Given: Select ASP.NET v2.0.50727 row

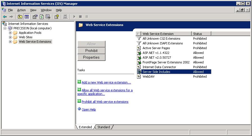Looking at the screenshot, I should click(x=174, y=58).
